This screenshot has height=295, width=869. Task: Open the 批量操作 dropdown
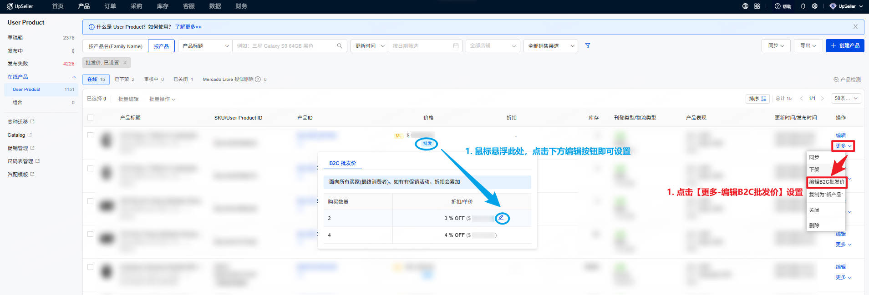pos(162,99)
